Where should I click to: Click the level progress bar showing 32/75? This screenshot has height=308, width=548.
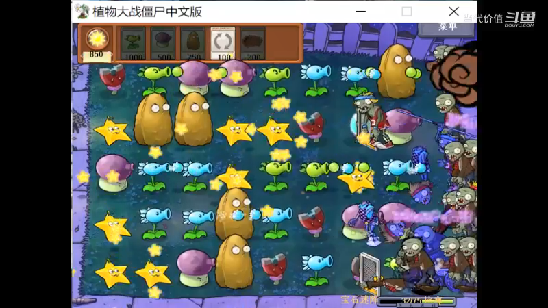417,300
